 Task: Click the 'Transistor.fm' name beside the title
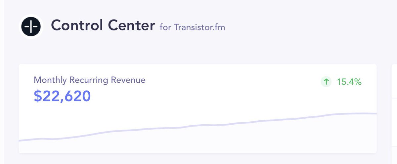[199, 27]
